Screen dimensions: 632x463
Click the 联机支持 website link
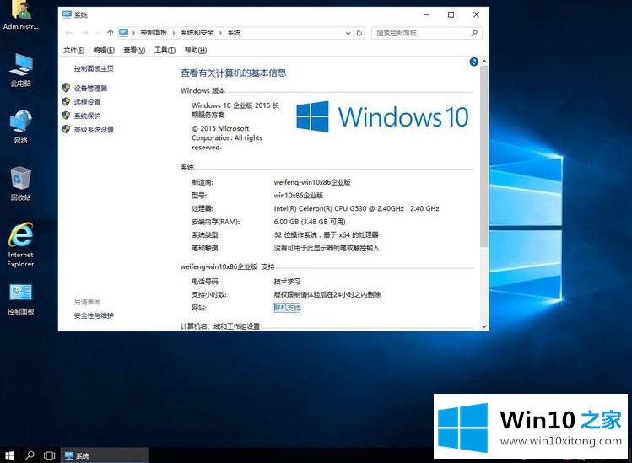(288, 308)
